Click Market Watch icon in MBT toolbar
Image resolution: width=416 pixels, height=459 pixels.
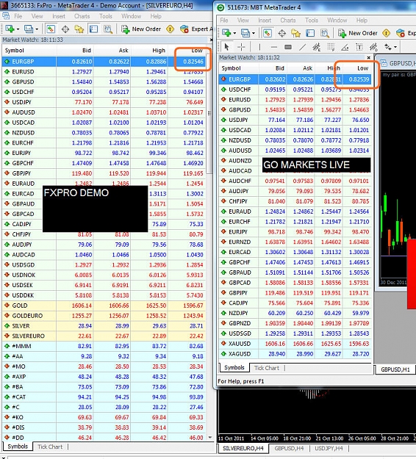(x=268, y=33)
